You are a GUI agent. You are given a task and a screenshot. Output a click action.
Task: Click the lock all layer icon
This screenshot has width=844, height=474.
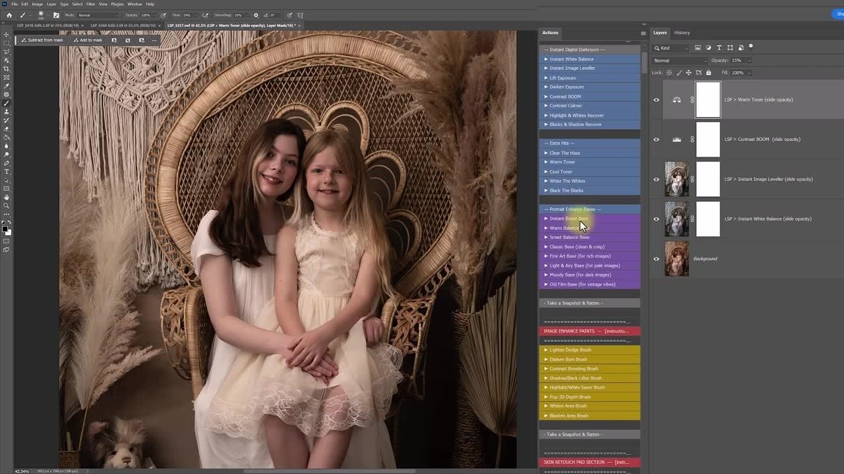(708, 72)
